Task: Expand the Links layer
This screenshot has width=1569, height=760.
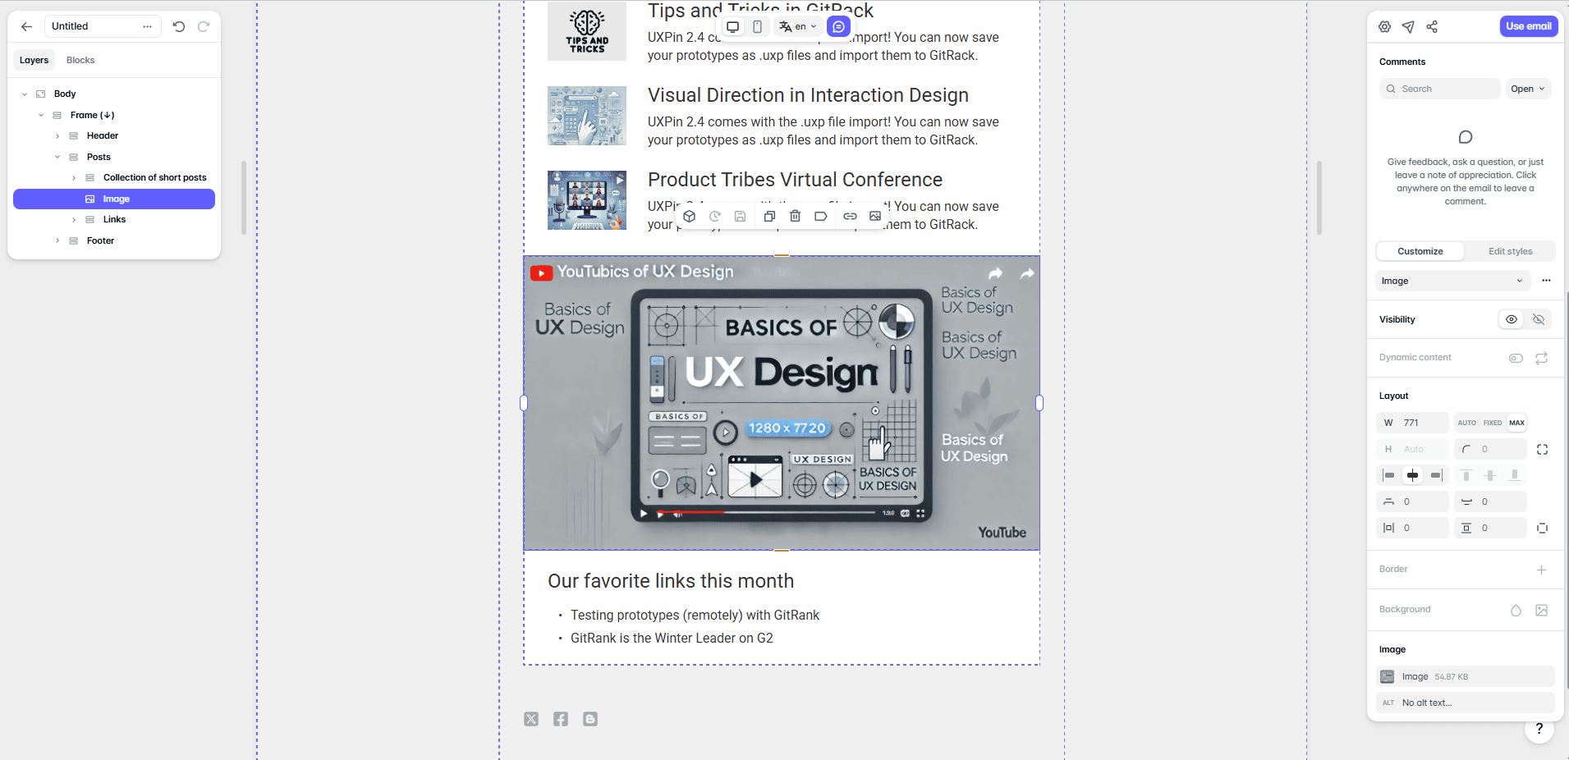Action: click(x=74, y=220)
